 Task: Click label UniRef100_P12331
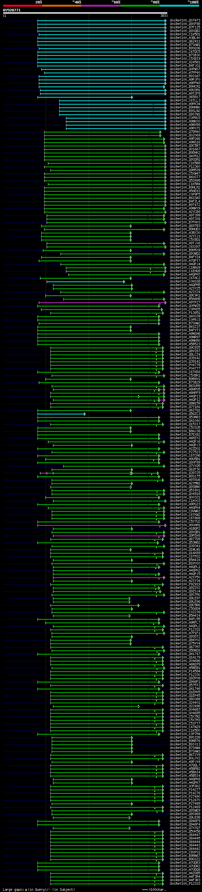185,630
